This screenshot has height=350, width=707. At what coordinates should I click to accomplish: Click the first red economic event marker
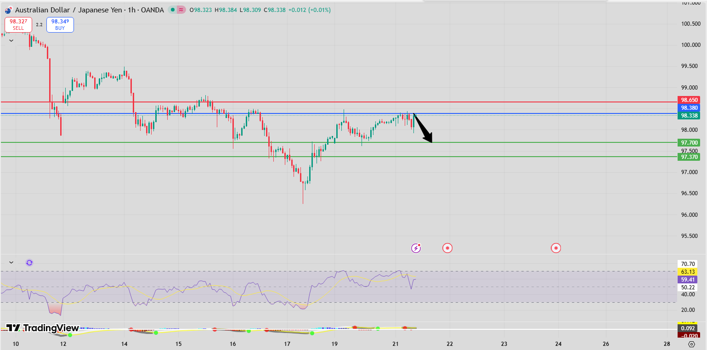coord(447,248)
